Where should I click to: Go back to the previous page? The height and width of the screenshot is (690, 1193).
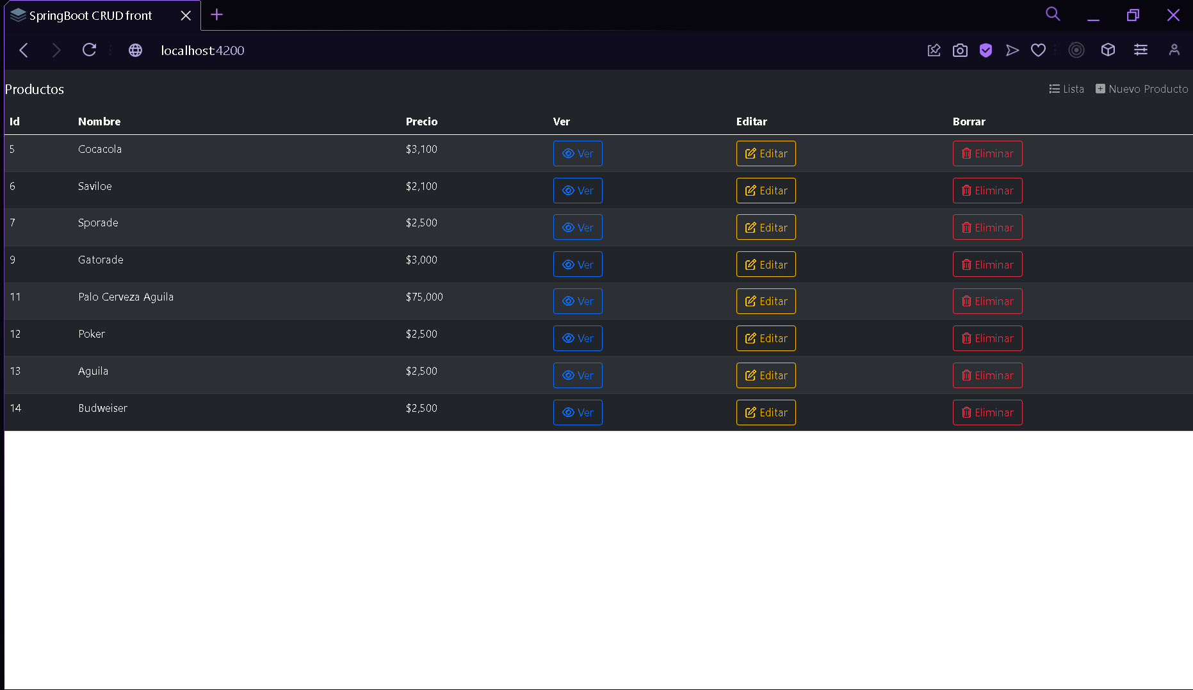24,51
